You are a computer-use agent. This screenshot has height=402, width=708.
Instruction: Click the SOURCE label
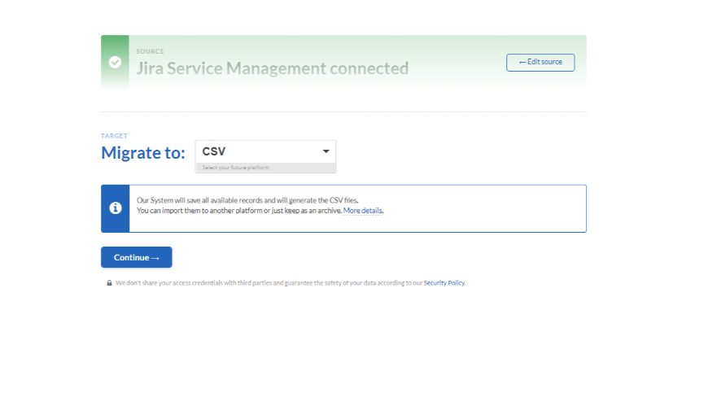[150, 51]
